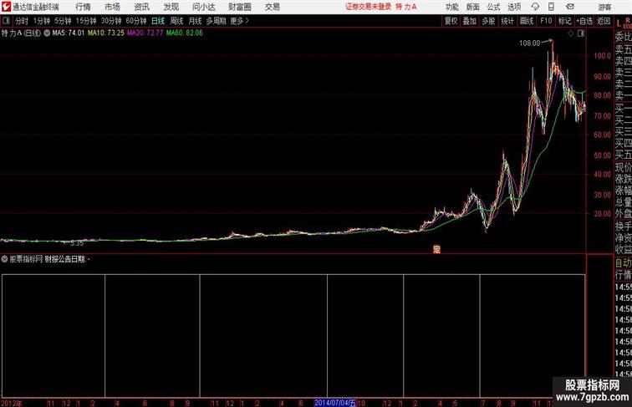Open the 财富圈 menu
632x407 pixels.
coord(239,7)
